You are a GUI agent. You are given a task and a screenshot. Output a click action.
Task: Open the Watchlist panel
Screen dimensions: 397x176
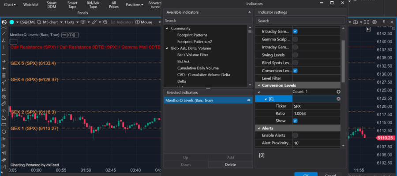tap(31, 5)
